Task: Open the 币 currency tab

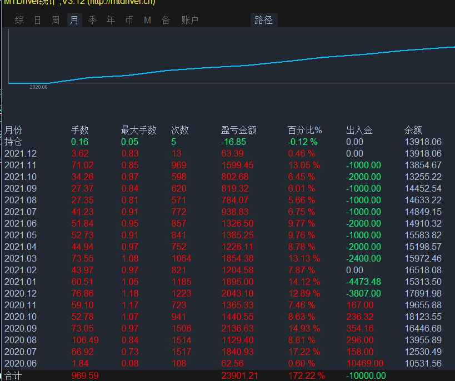Action: [x=129, y=20]
